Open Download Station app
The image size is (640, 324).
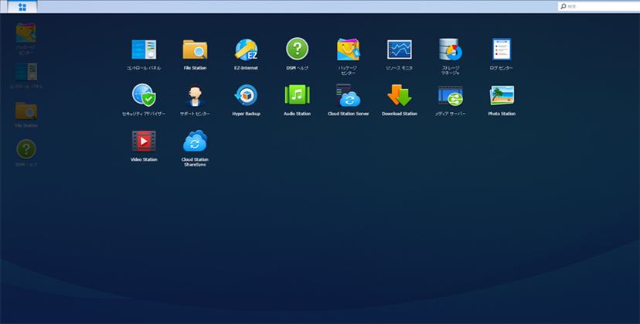(400, 95)
